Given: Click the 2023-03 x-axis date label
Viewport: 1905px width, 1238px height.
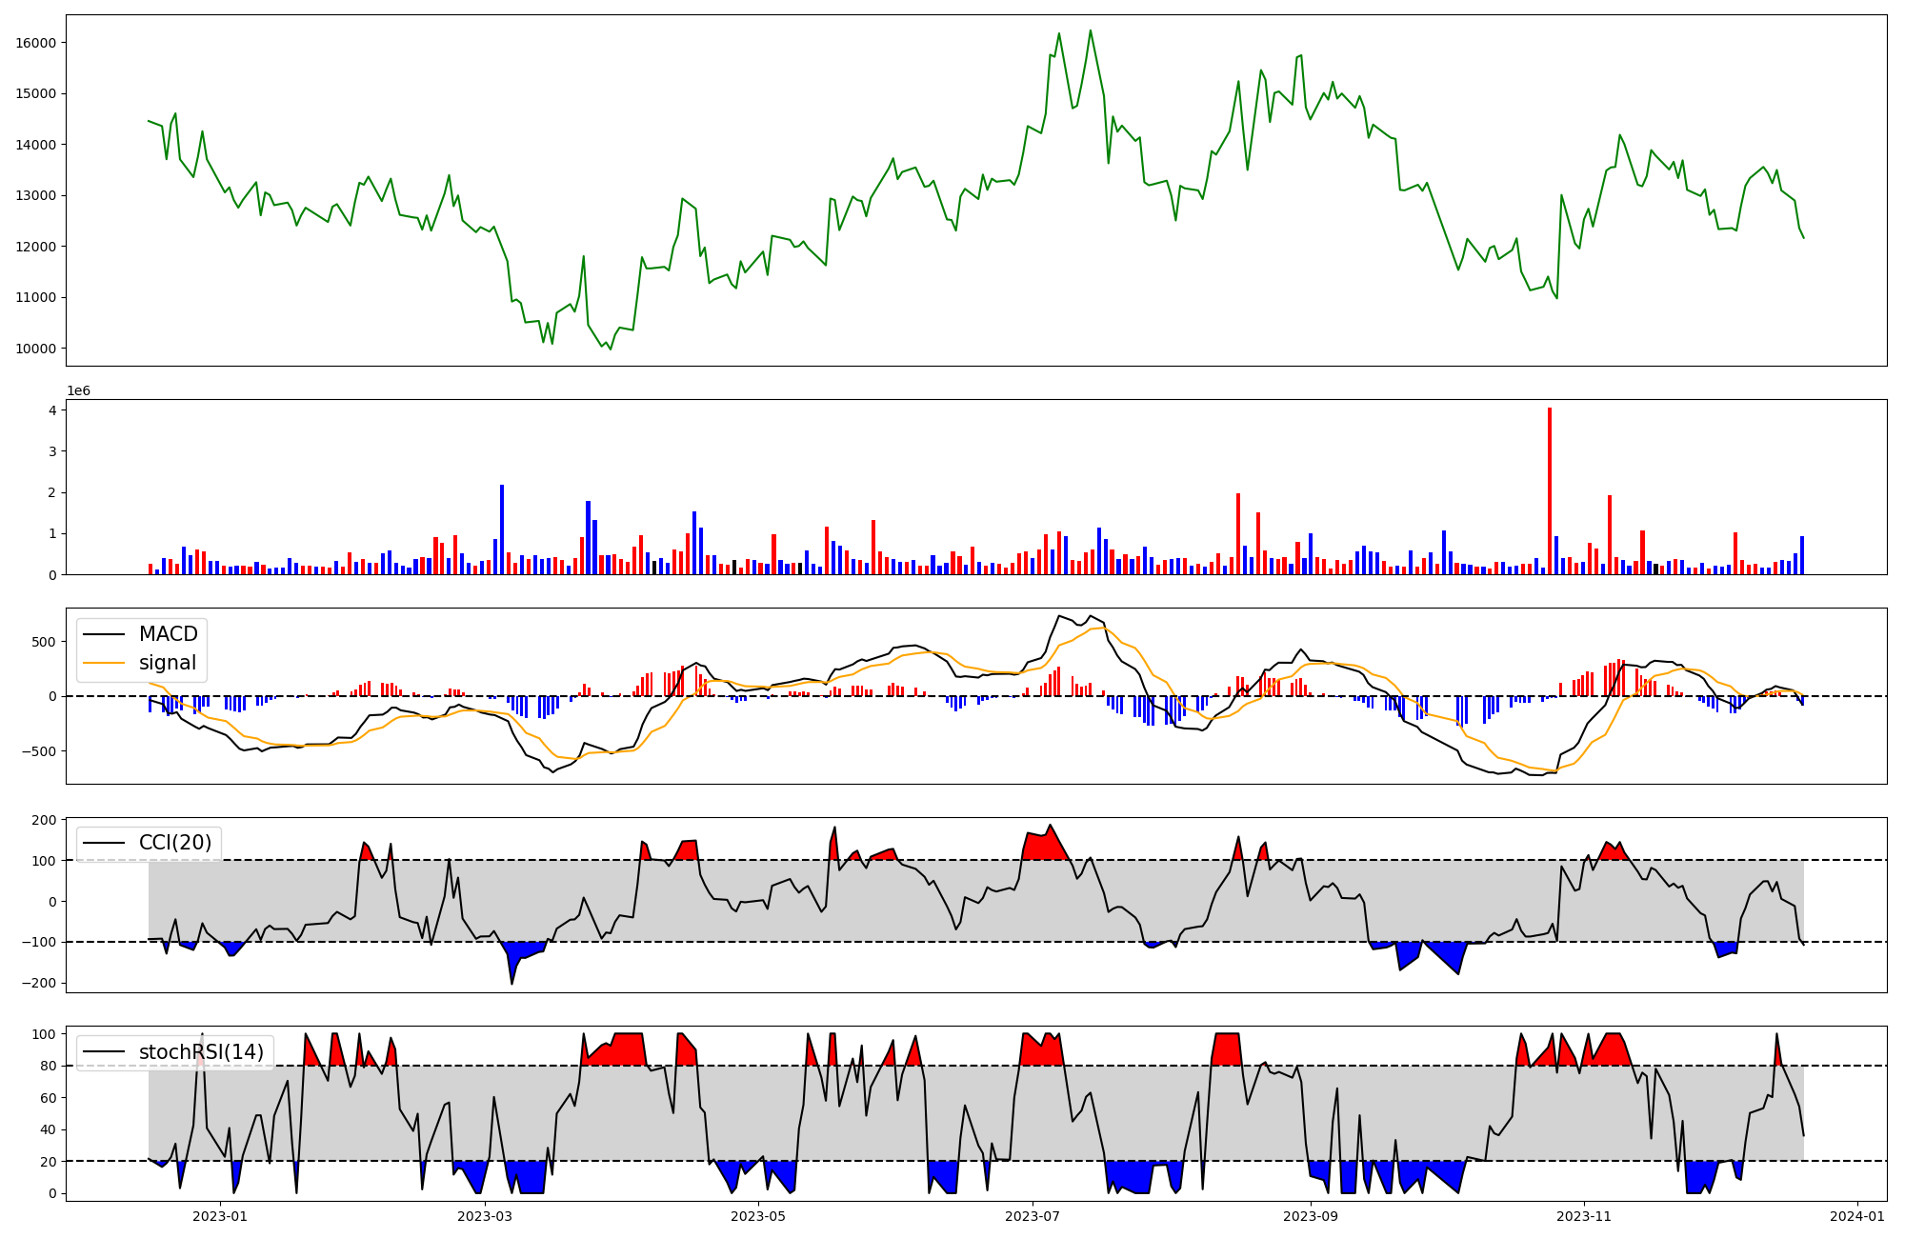Looking at the screenshot, I should [x=486, y=1216].
